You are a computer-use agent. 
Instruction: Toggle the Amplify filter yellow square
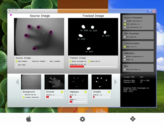click(x=109, y=92)
